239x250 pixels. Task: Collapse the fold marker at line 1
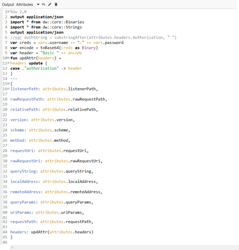tap(9, 12)
